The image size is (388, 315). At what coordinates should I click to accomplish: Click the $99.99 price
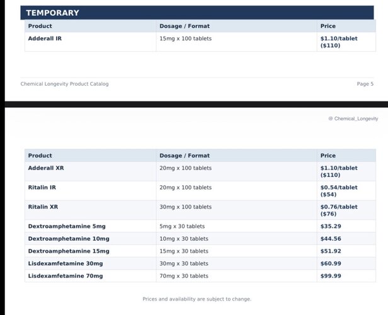click(331, 276)
